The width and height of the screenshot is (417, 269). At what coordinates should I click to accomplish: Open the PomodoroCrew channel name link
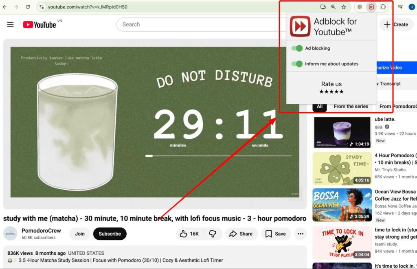click(x=41, y=230)
